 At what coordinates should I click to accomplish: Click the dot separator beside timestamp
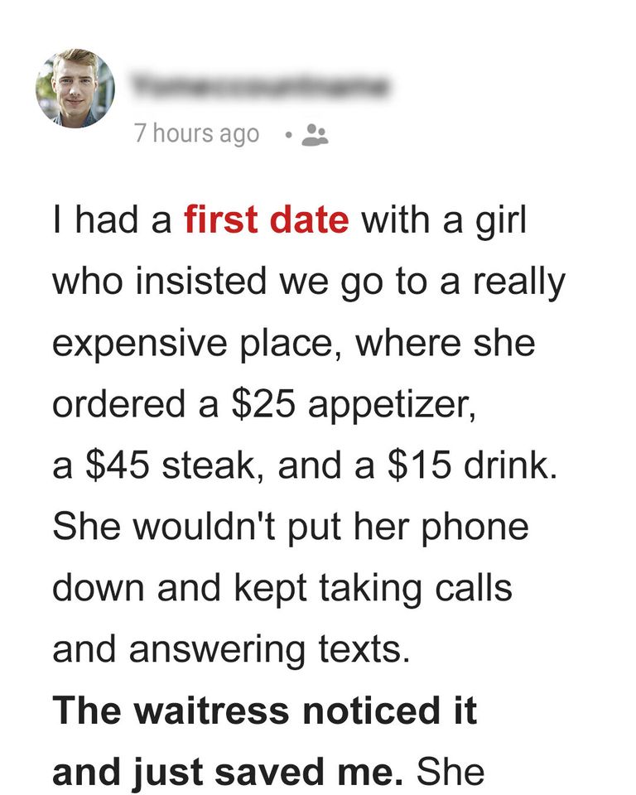(286, 135)
